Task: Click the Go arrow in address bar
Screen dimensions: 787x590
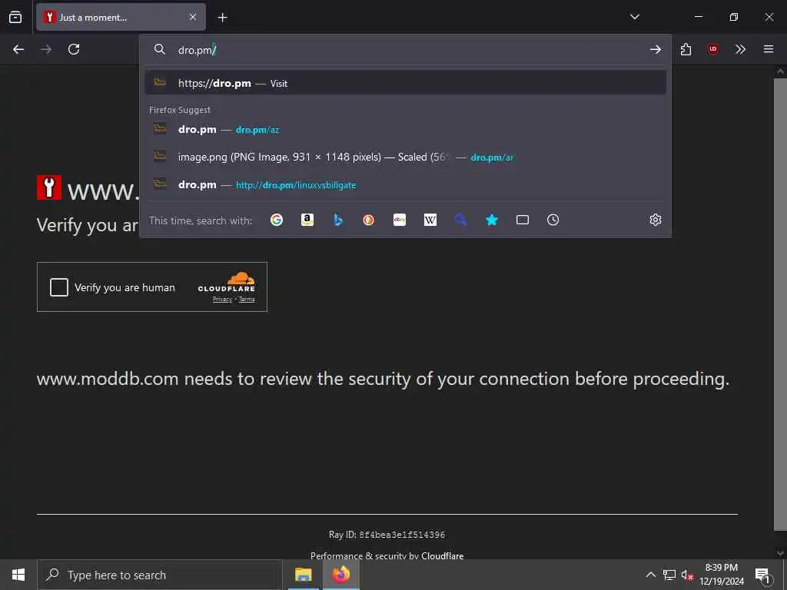Action: pos(655,49)
